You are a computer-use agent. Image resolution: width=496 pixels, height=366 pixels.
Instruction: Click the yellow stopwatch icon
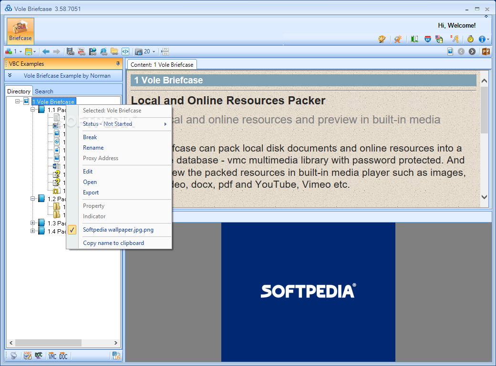(x=470, y=39)
